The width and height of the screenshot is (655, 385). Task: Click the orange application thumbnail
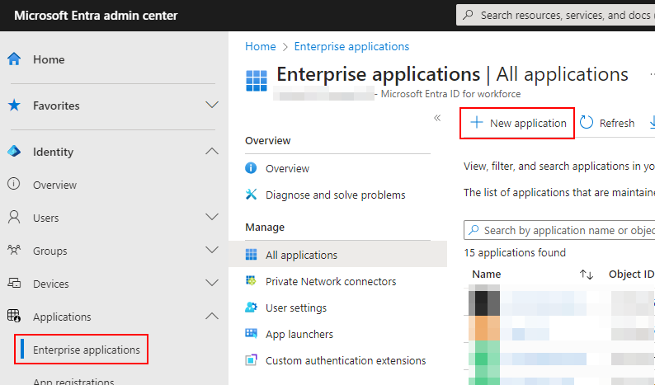[484, 328]
